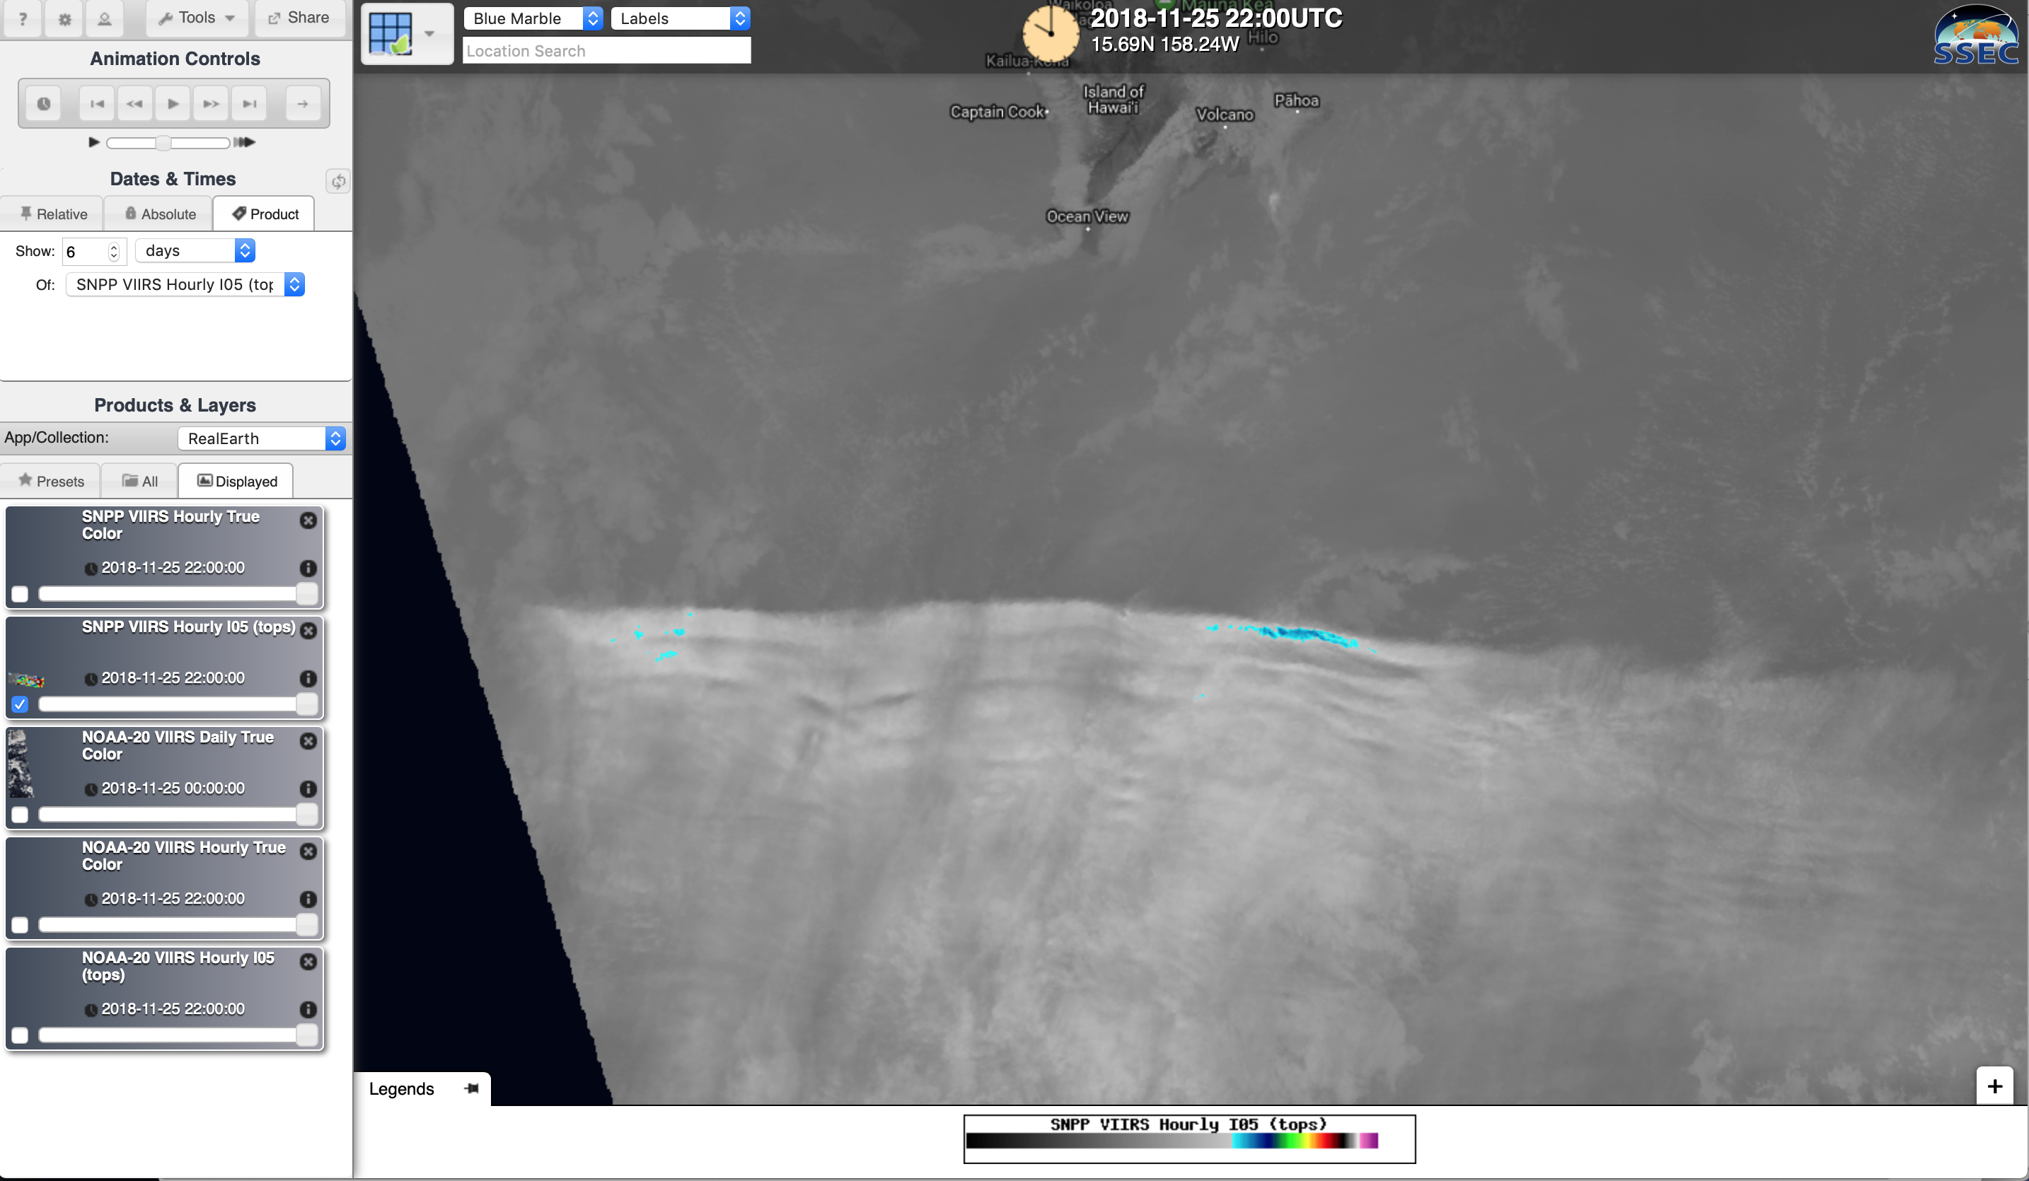Viewport: 2029px width, 1181px height.
Task: Remove NOAA-20 VIIRS Daily True Color layer
Action: [308, 740]
